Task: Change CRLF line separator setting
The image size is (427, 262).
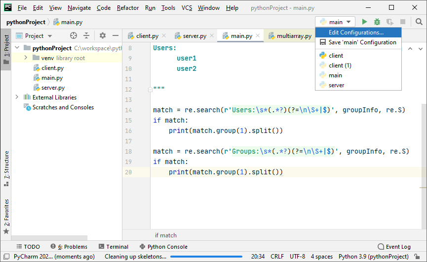Action: [x=277, y=256]
